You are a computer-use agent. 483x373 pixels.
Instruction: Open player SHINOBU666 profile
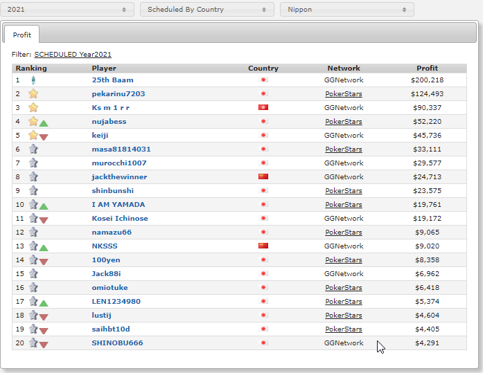[117, 343]
